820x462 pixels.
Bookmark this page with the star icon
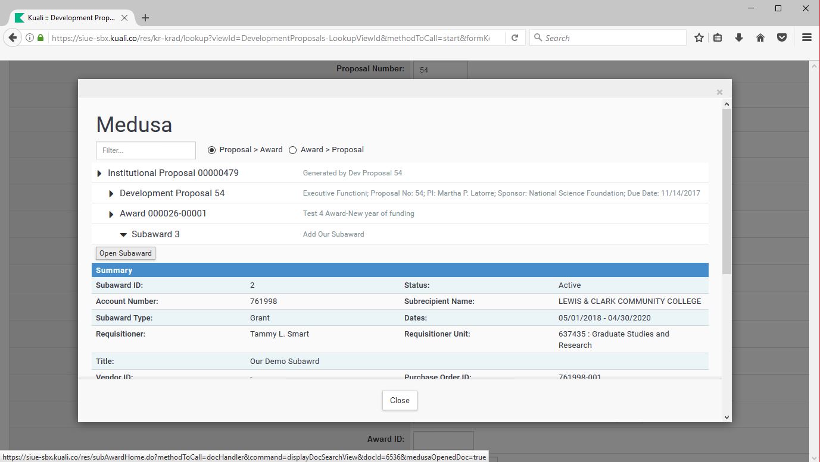[x=699, y=37]
